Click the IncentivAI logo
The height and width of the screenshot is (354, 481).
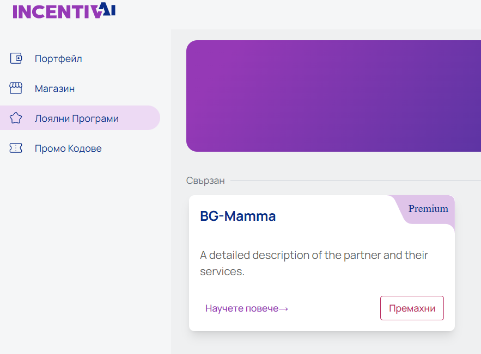point(64,11)
